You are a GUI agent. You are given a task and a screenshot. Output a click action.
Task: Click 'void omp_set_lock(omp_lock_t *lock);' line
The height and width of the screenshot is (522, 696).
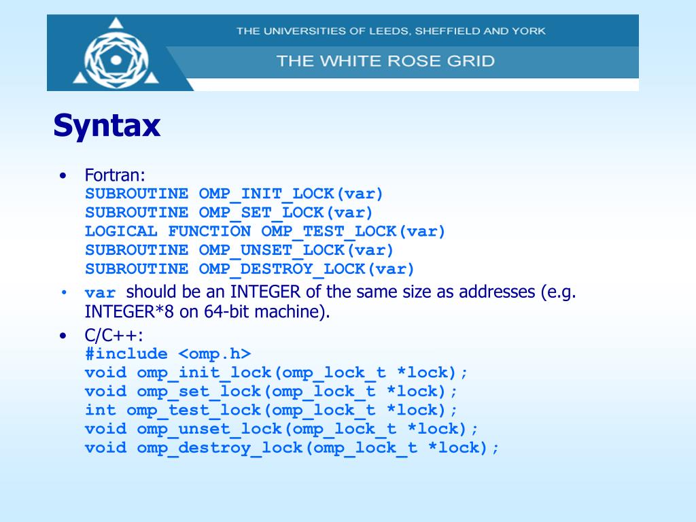(x=271, y=391)
